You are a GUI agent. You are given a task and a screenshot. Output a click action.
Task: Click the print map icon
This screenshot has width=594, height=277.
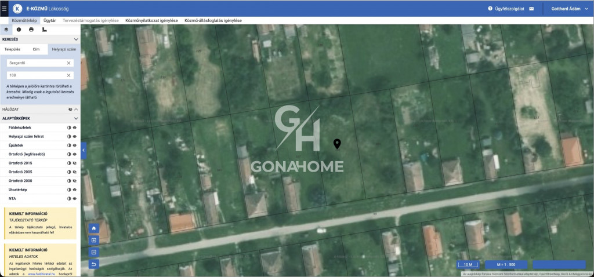tap(31, 29)
